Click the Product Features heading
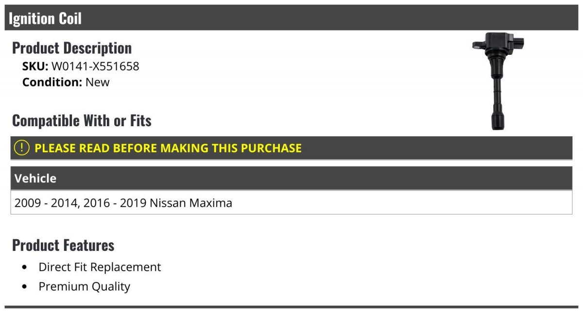This screenshot has width=583, height=313. coord(63,245)
